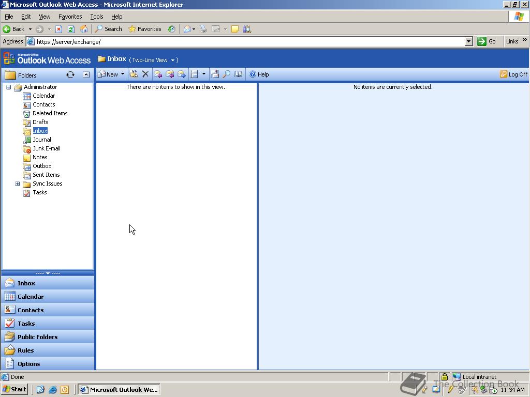The image size is (530, 397).
Task: Open the Favorites menu
Action: click(x=70, y=17)
